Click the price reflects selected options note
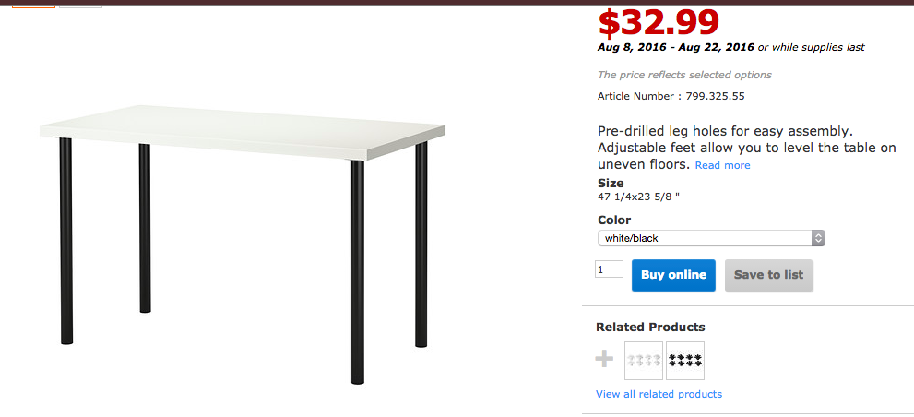Viewport: 914px width, 417px height. pyautogui.click(x=684, y=75)
